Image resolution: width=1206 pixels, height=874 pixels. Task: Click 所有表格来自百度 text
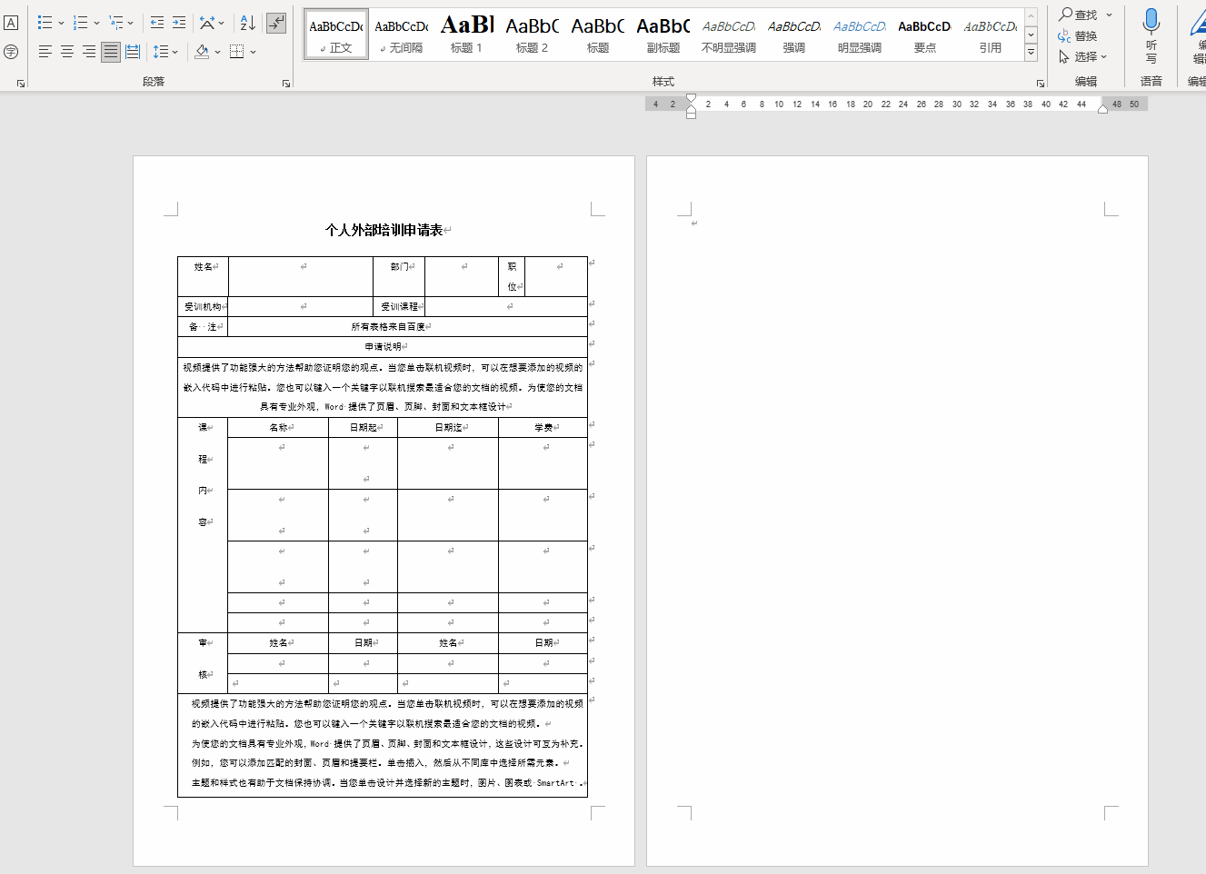coord(388,327)
